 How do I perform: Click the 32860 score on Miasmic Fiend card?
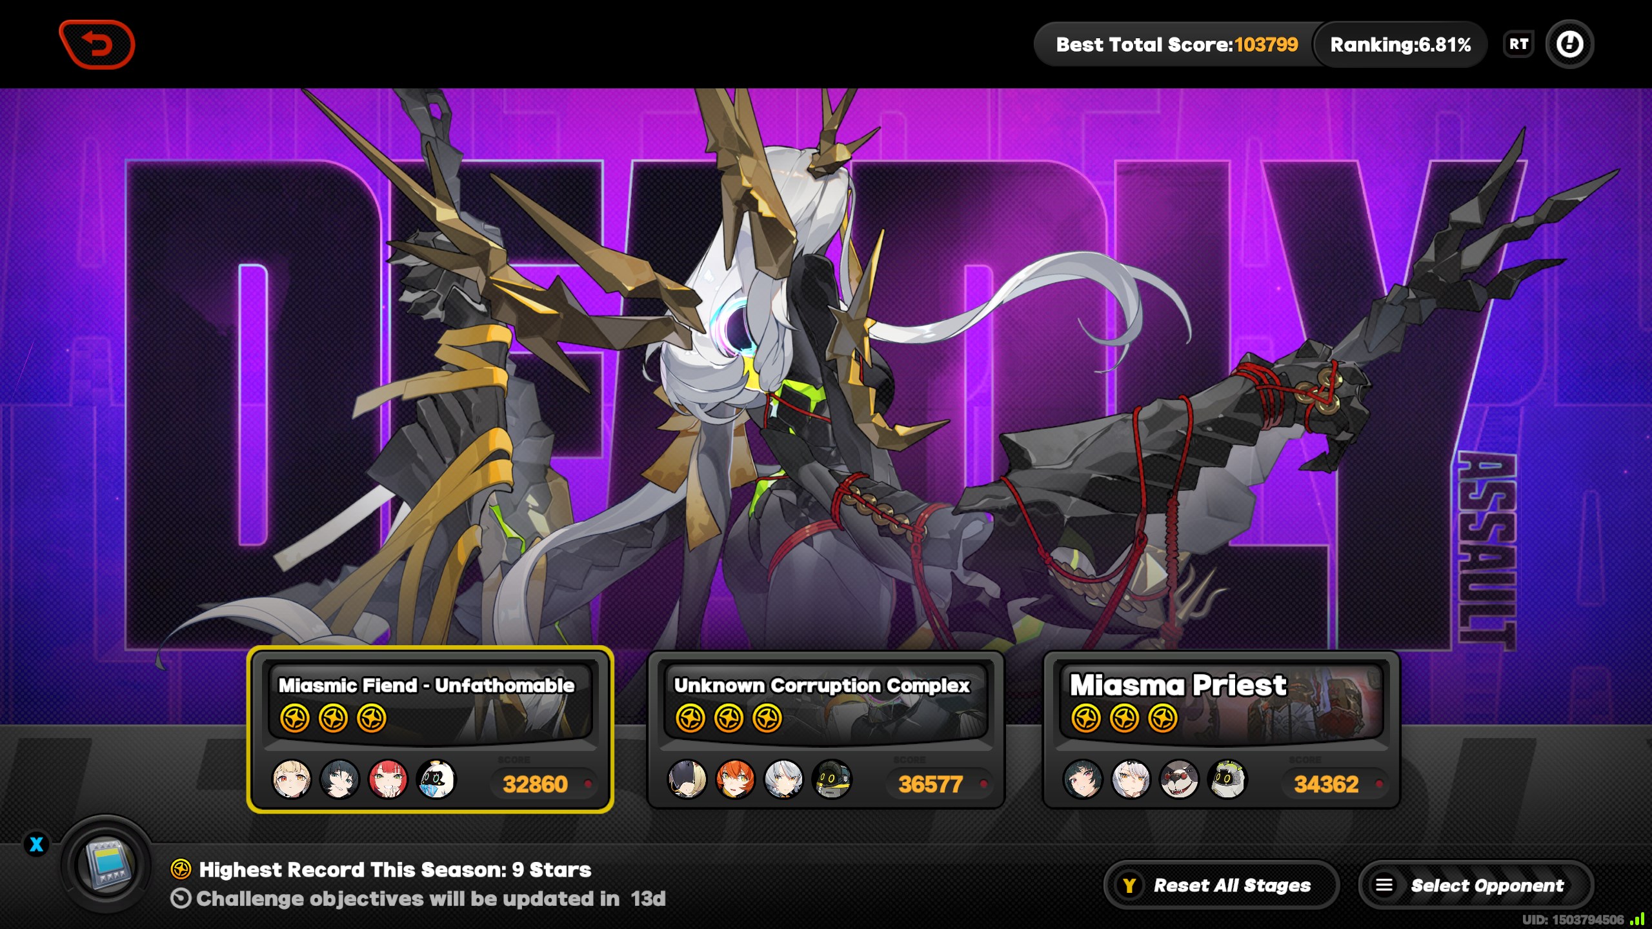click(x=535, y=784)
